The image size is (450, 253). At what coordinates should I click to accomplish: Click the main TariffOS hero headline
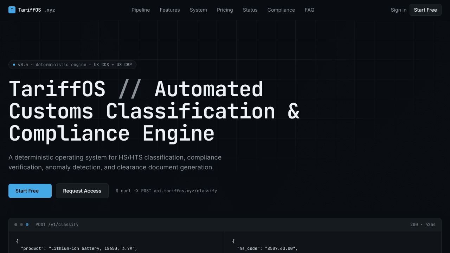pyautogui.click(x=154, y=111)
